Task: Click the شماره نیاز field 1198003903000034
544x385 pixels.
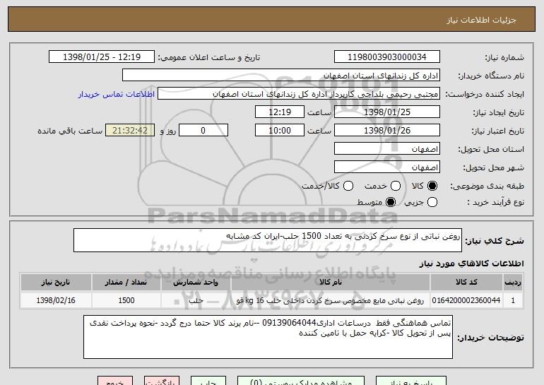Action: coord(387,57)
